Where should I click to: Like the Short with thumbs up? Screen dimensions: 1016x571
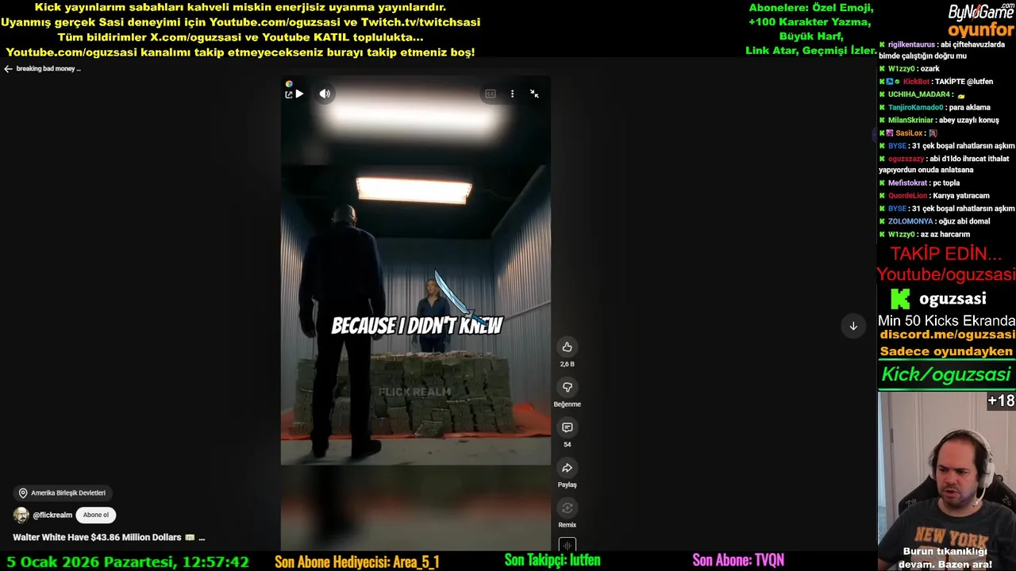click(x=567, y=347)
